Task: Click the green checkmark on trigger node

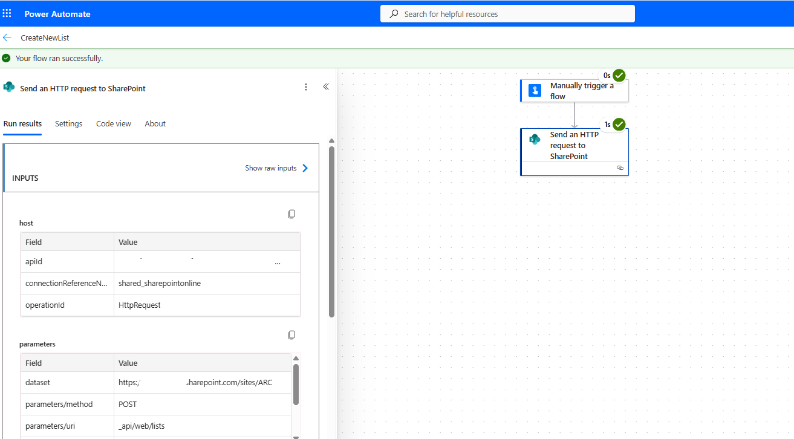Action: pyautogui.click(x=619, y=76)
